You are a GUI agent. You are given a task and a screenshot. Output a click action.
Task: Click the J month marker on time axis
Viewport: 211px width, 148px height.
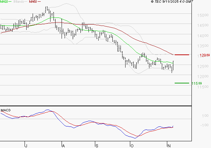tap(26, 146)
